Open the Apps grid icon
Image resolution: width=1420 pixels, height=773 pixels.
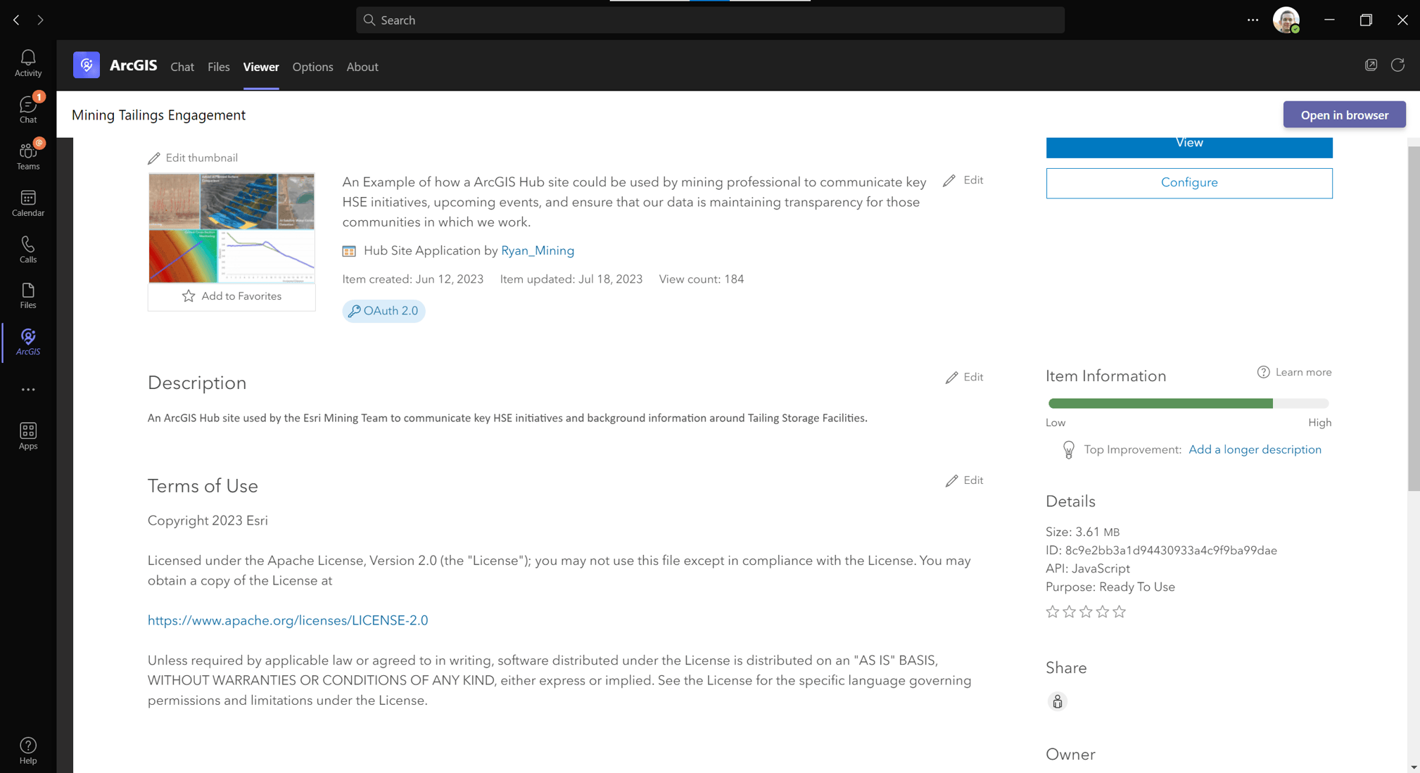pos(28,435)
